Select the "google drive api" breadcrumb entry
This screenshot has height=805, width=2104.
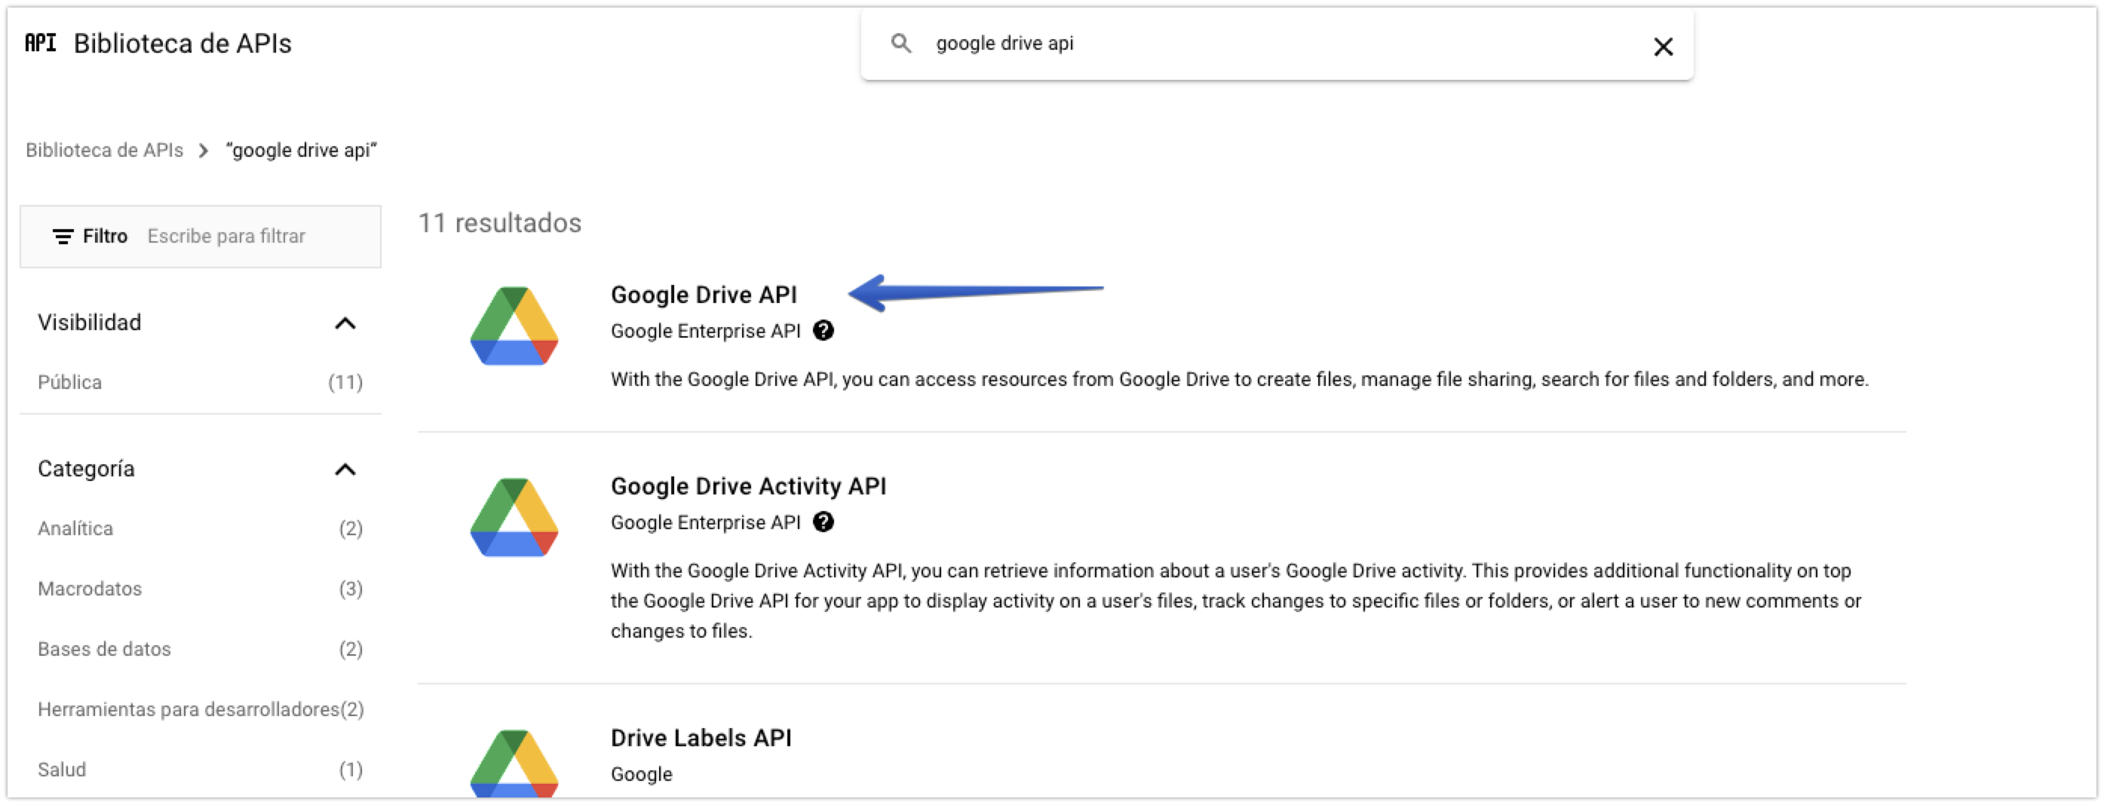click(x=302, y=150)
